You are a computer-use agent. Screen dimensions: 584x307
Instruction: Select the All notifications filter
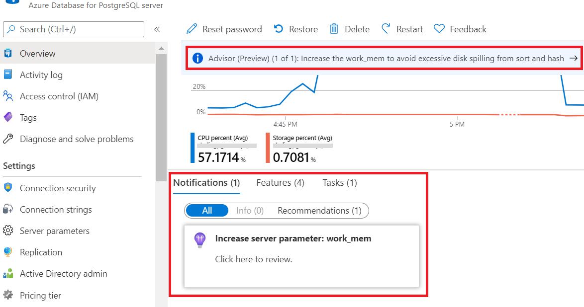tap(207, 210)
